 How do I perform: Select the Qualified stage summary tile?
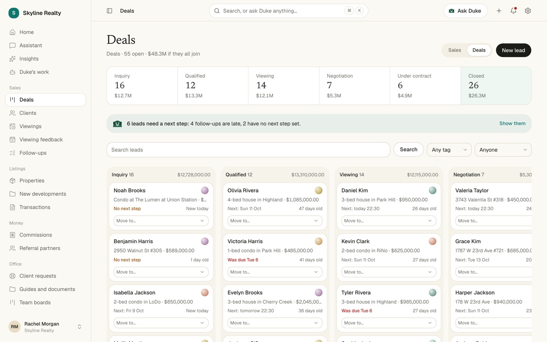tap(213, 86)
